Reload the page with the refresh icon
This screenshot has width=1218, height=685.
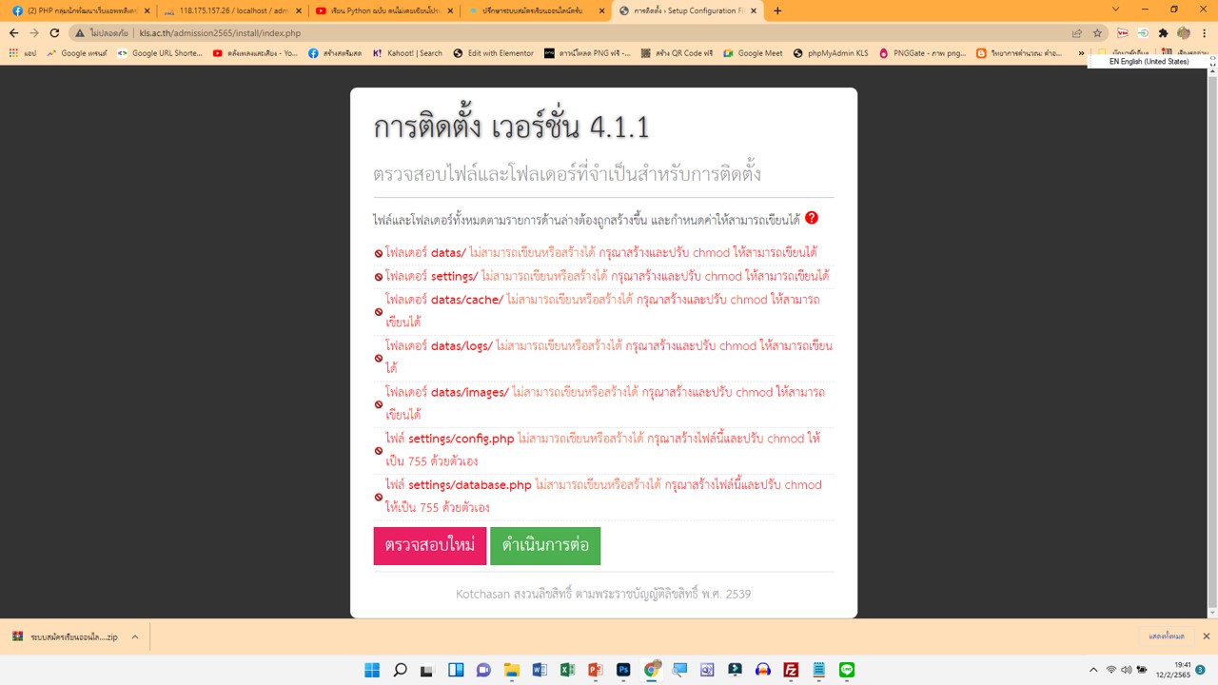[55, 32]
